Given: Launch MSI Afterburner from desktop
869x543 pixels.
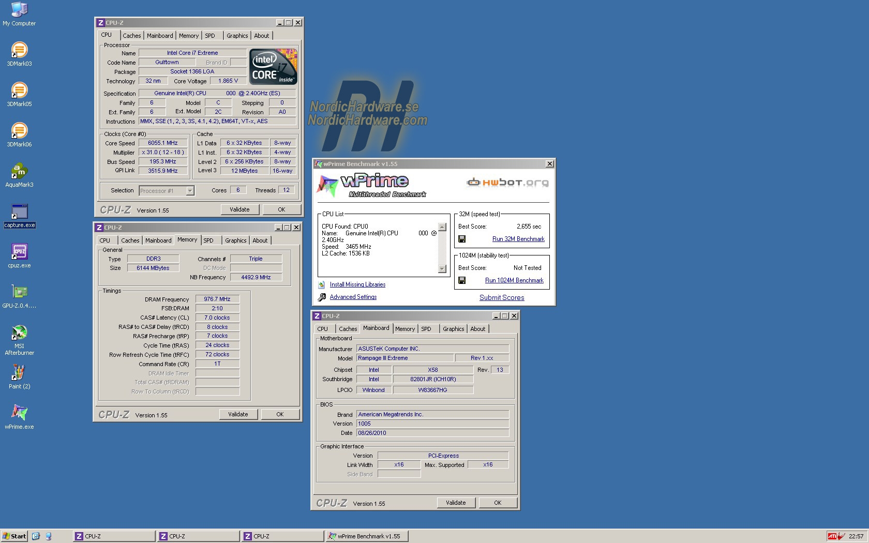Looking at the screenshot, I should (x=19, y=333).
